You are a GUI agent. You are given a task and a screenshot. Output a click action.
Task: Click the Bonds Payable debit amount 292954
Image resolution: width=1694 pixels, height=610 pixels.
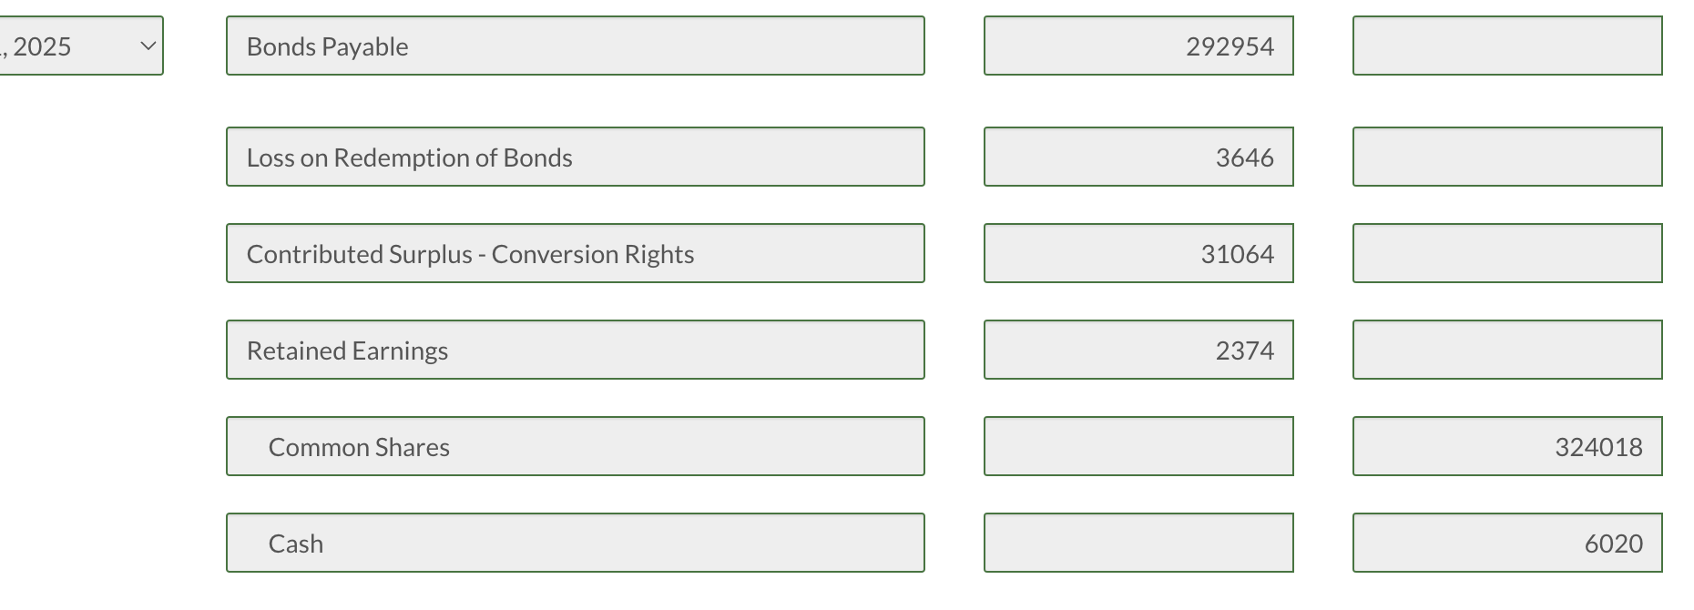(1138, 46)
